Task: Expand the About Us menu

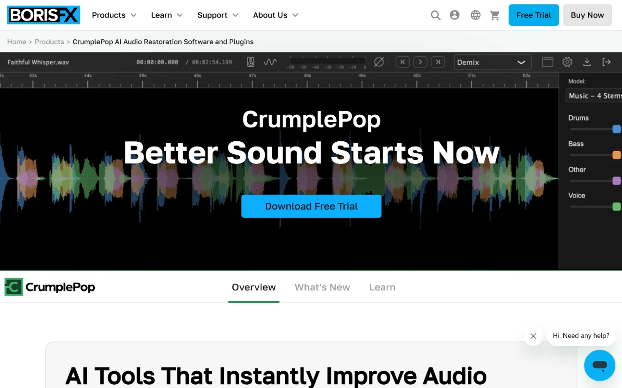Action: coord(276,15)
